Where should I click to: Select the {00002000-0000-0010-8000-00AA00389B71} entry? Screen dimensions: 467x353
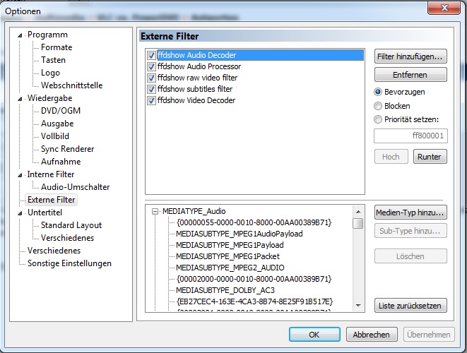click(254, 279)
